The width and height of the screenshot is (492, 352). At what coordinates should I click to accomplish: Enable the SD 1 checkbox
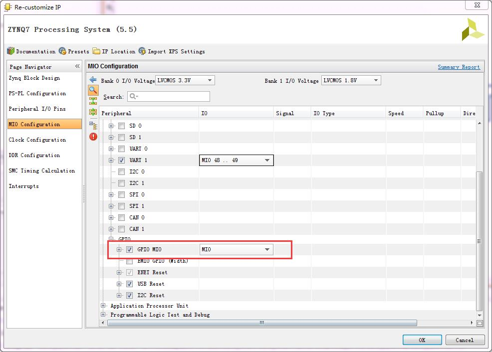pyautogui.click(x=121, y=137)
